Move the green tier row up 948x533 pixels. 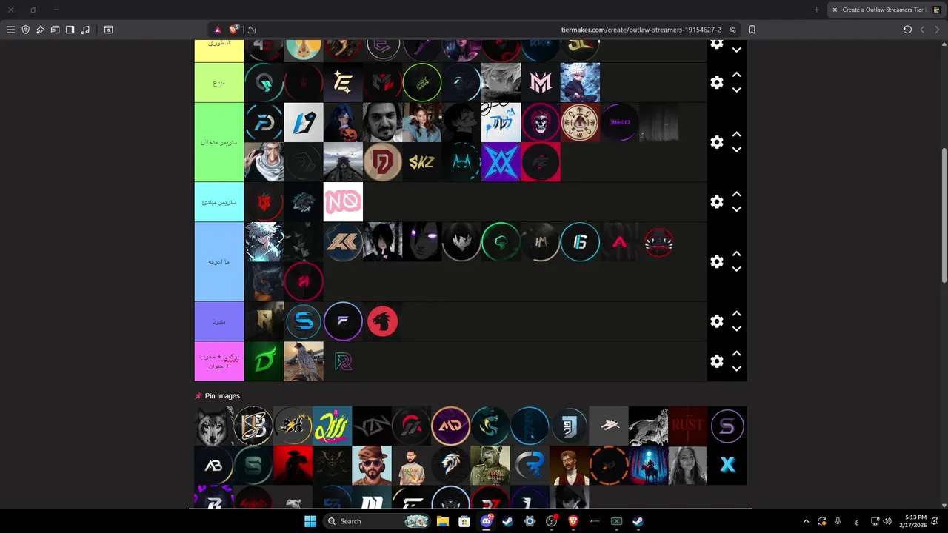(736, 135)
